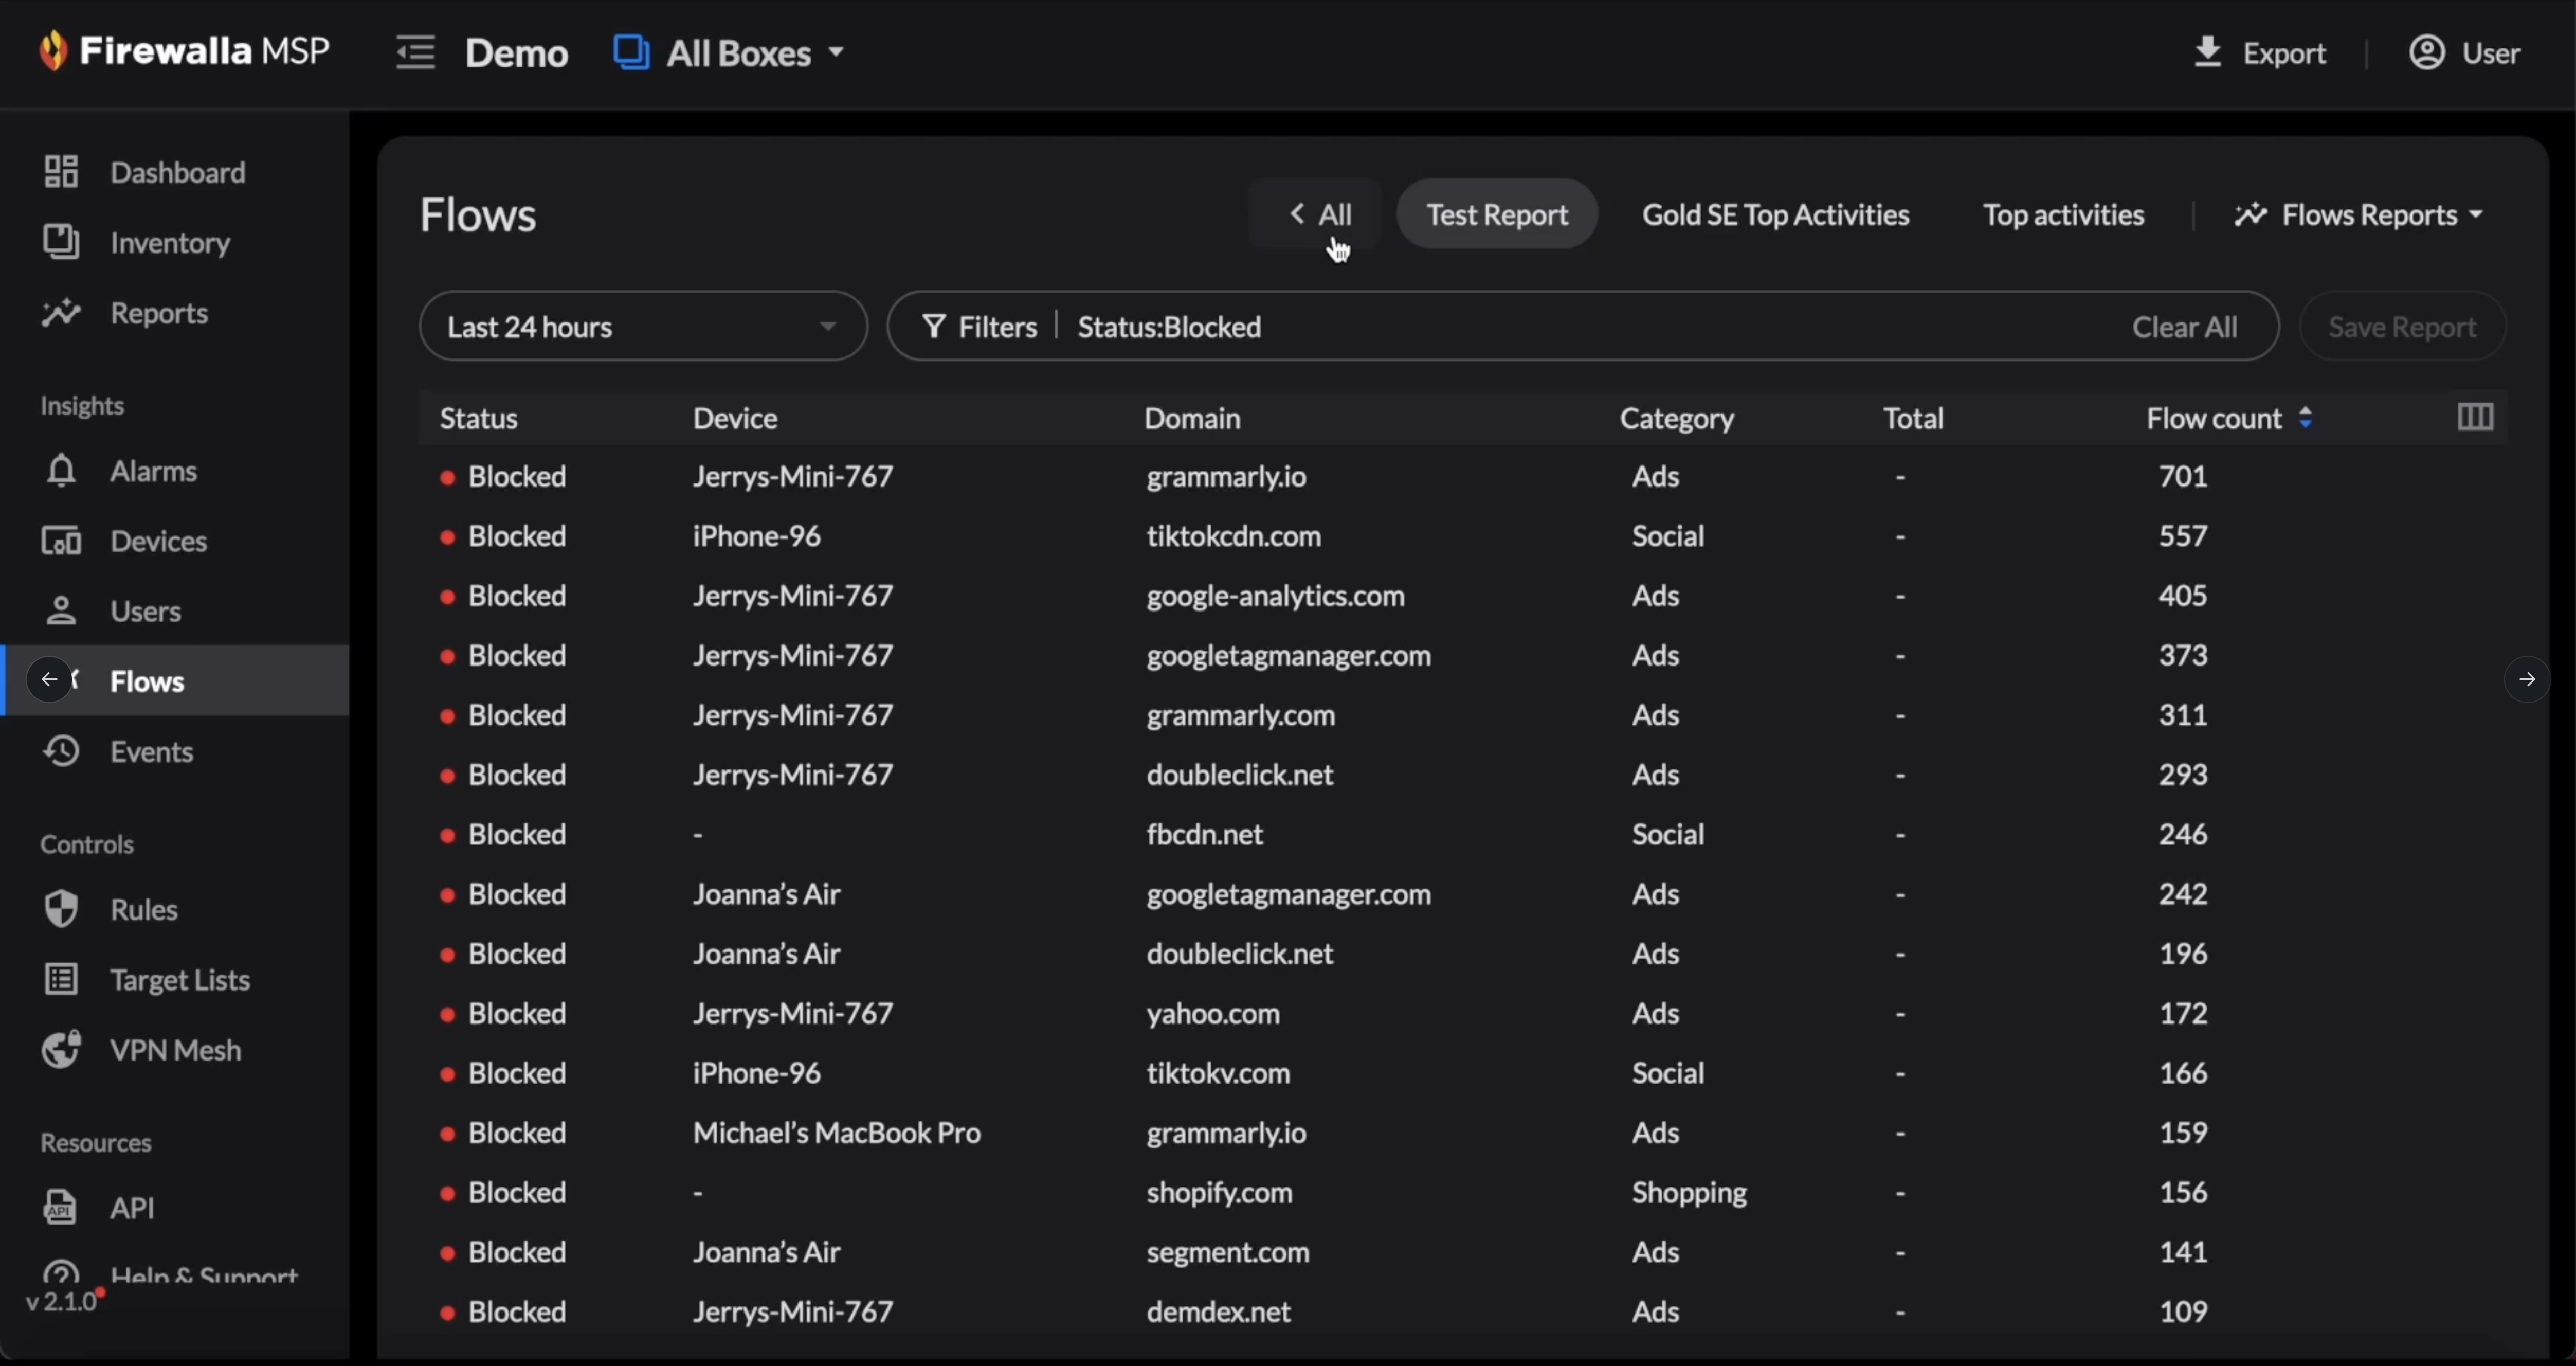Click the Events history clock icon
Viewport: 2576px width, 1366px height.
click(61, 751)
